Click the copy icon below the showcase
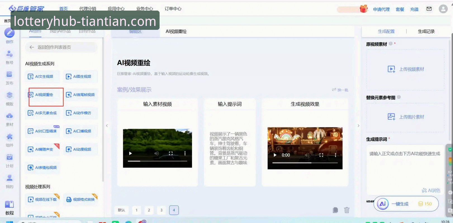Viewport: 453px width, 223px height. (x=335, y=210)
